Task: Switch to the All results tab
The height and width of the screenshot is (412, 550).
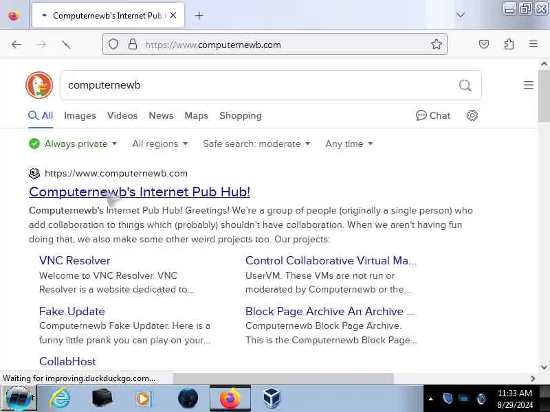Action: (41, 115)
